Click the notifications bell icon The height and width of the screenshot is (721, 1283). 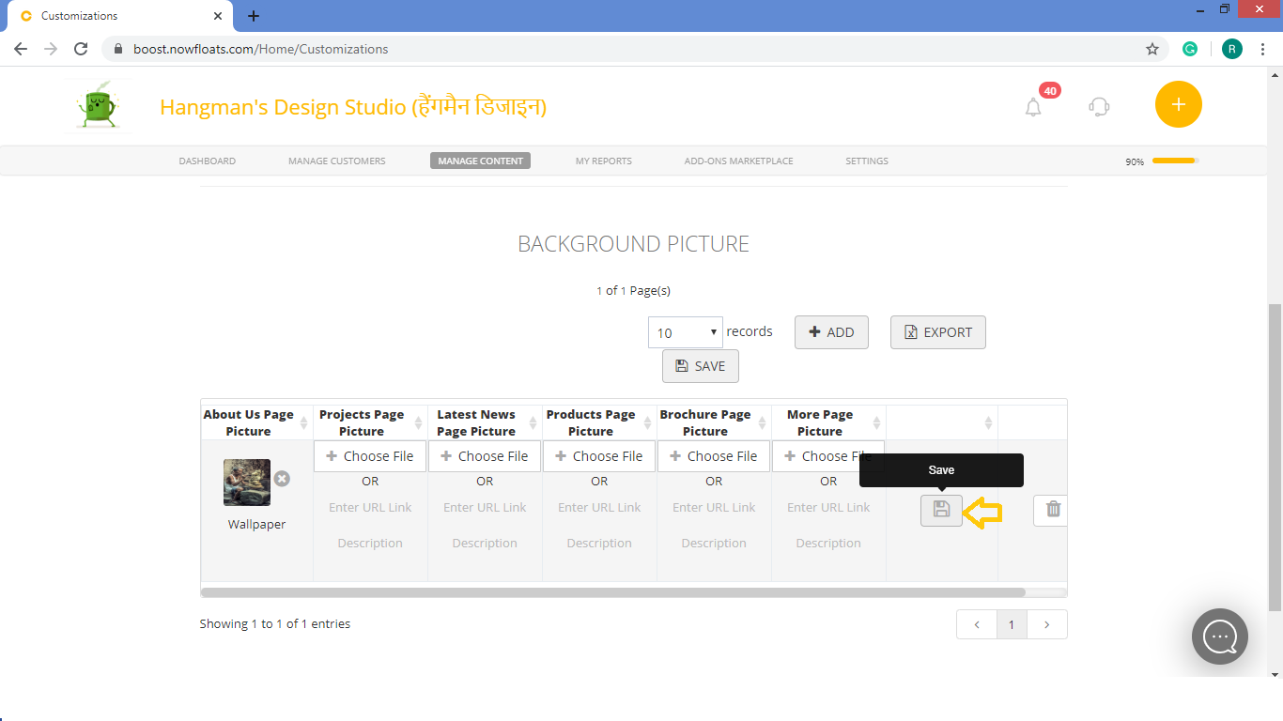coord(1033,107)
